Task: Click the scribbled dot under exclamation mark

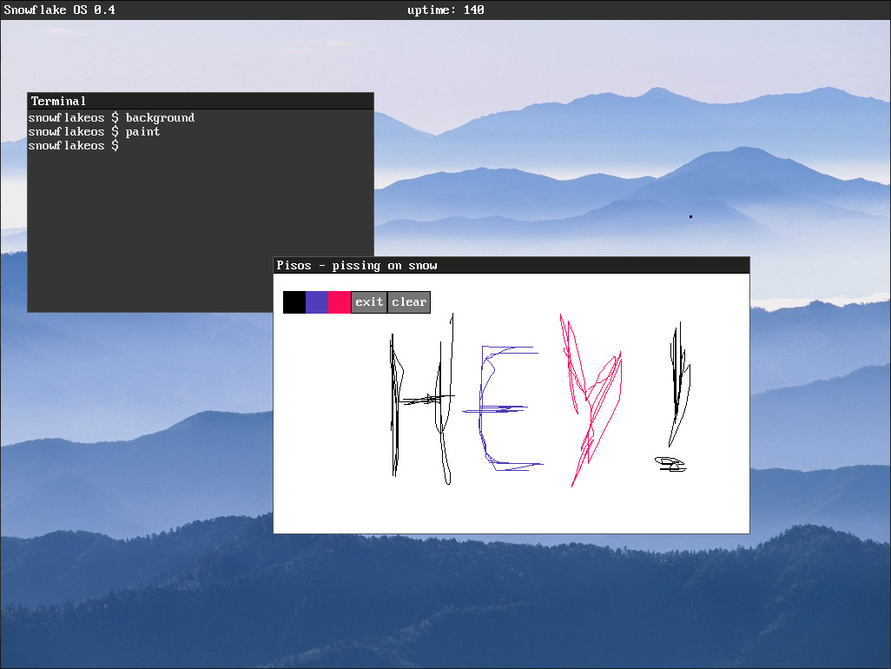Action: tap(670, 464)
